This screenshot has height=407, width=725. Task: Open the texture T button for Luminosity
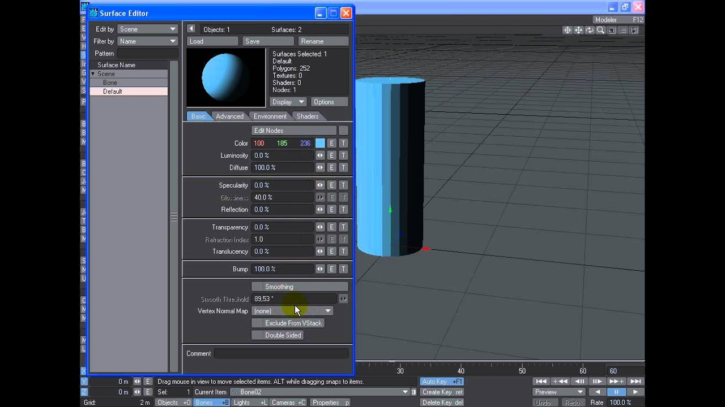point(343,155)
